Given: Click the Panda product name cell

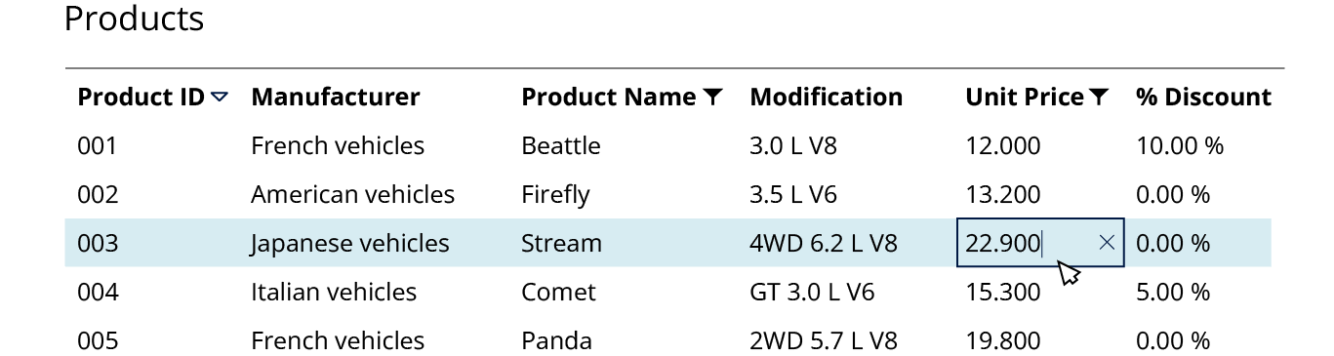Looking at the screenshot, I should [556, 340].
